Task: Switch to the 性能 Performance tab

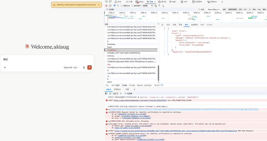Action: pyautogui.click(x=172, y=2)
